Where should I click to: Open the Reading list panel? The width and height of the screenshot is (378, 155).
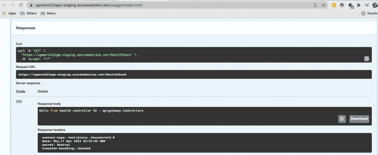click(x=370, y=13)
